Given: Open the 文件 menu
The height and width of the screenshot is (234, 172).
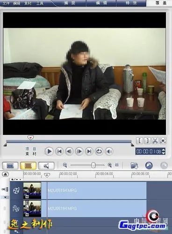Looking at the screenshot, I should tap(6, 3).
